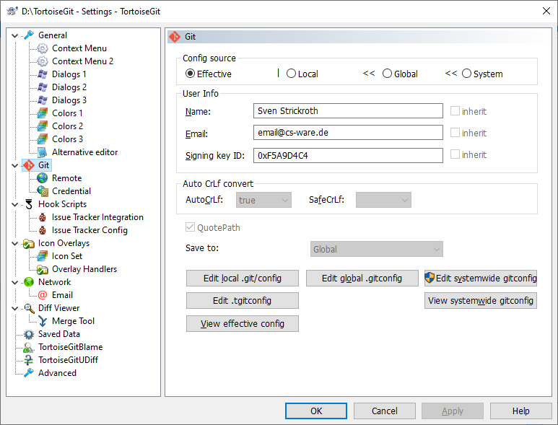Viewport: 558px width, 425px height.
Task: Collapse the Icon Overlays tree node
Action: (x=15, y=244)
